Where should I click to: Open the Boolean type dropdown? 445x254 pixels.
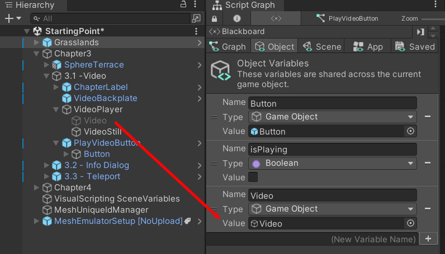point(333,163)
